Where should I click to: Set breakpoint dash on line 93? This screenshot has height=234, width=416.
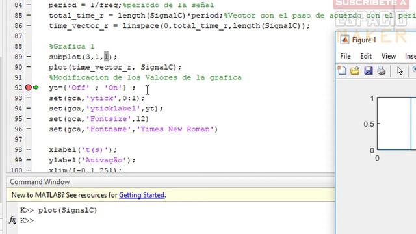(29, 98)
